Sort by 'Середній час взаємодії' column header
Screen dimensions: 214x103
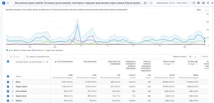pos(130,65)
